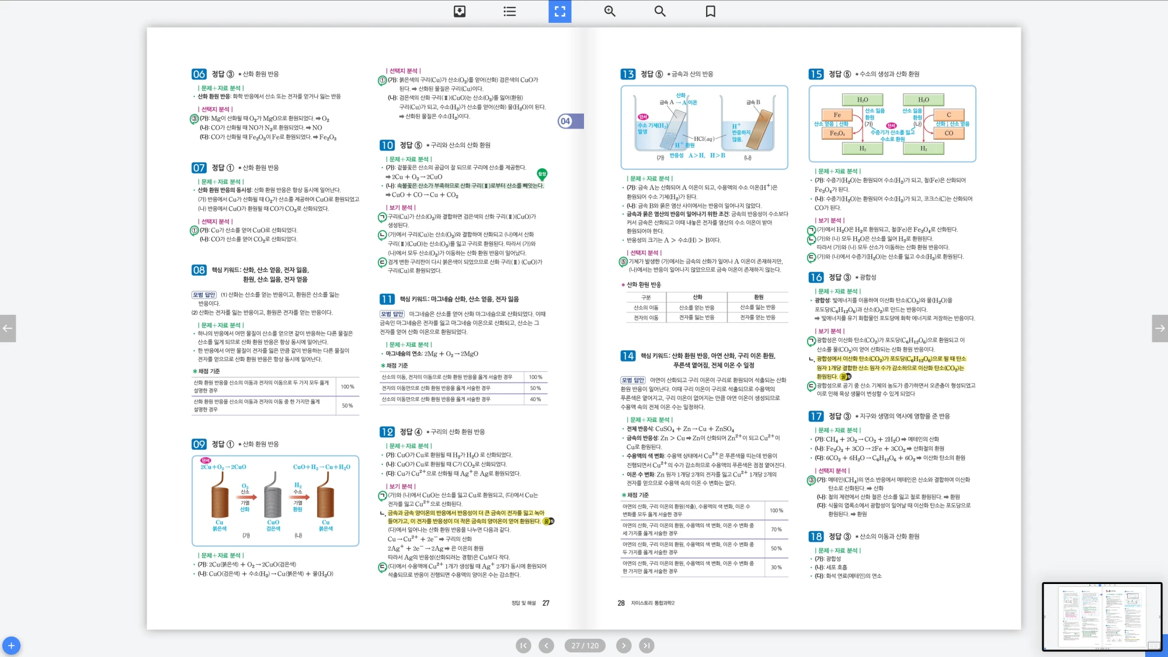Screen dimensions: 1168x657
Task: Click the download icon in top toolbar
Action: click(460, 11)
